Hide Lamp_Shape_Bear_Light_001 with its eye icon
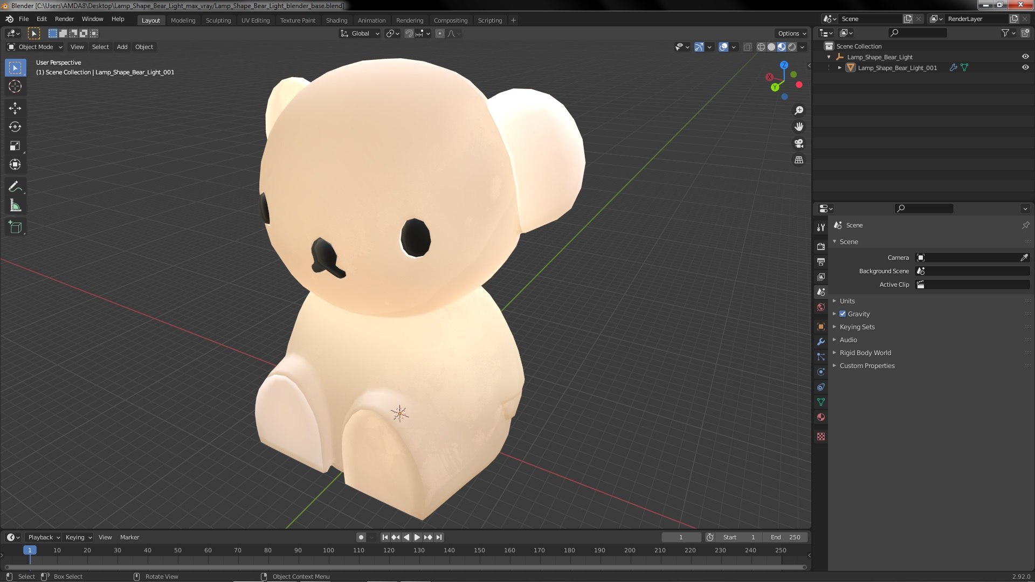 point(1025,68)
